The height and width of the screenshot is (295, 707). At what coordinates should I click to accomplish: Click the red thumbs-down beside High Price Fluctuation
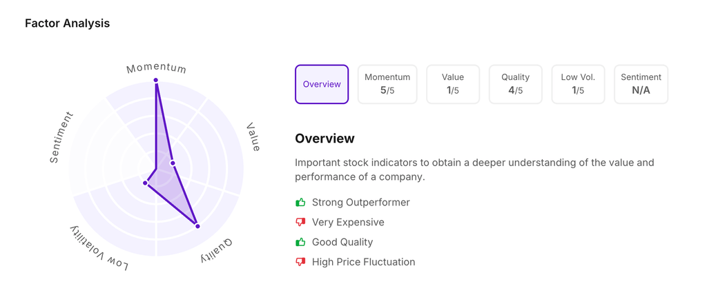coord(300,262)
